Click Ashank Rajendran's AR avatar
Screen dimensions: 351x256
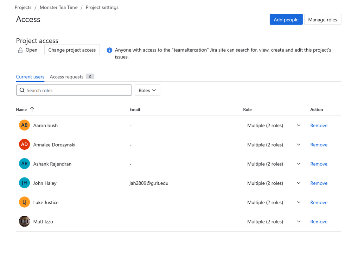pos(24,164)
